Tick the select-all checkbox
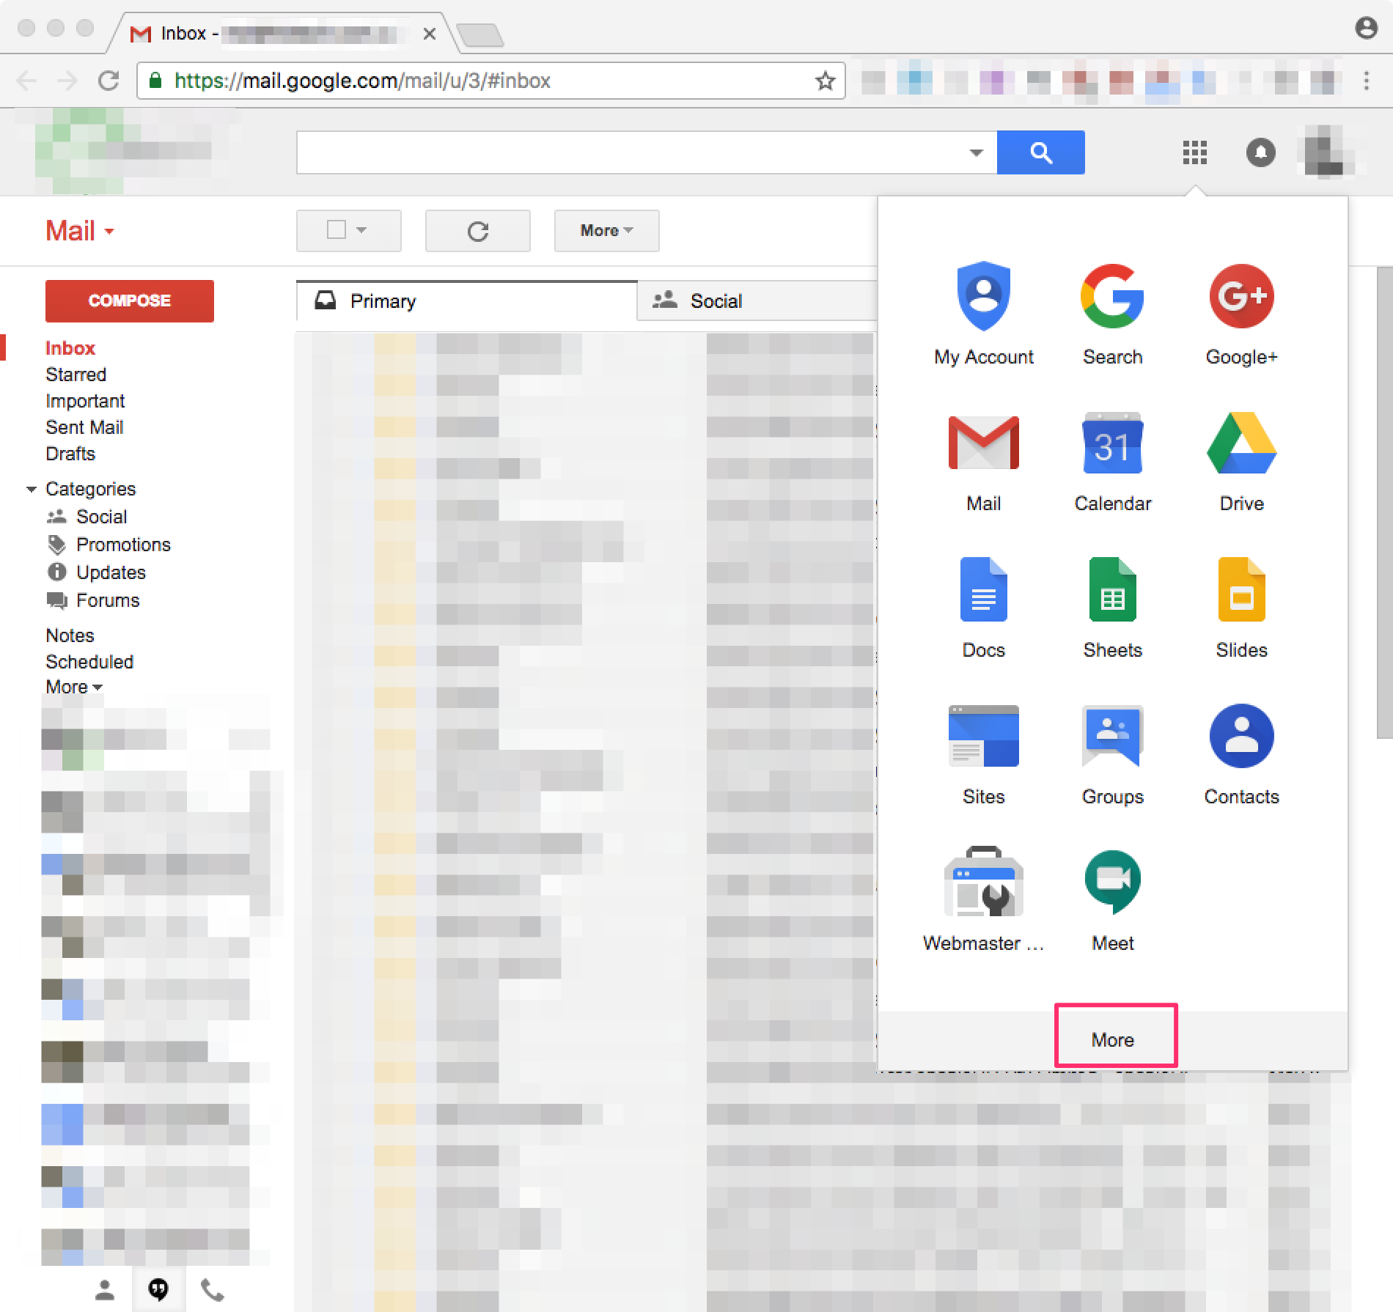Image resolution: width=1393 pixels, height=1312 pixels. coord(336,230)
